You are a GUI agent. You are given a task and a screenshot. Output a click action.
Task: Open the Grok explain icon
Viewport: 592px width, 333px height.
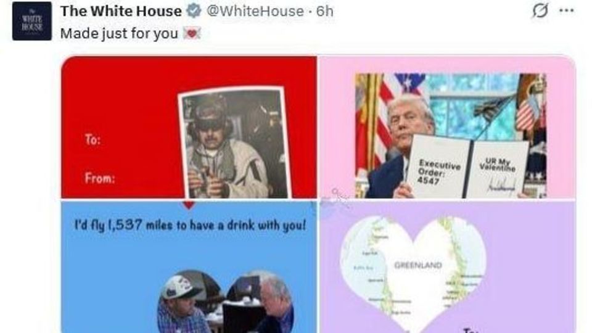click(540, 10)
